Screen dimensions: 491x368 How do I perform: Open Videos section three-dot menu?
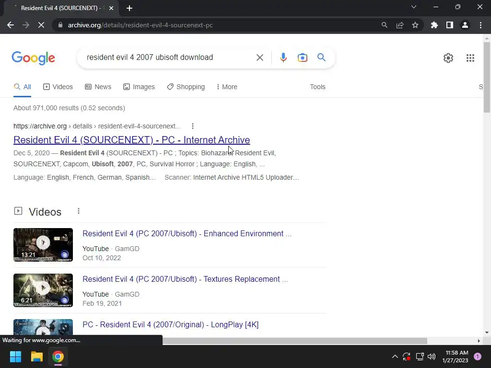coord(79,211)
